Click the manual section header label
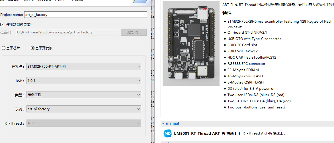The width and height of the screenshot is (334, 143). coord(173,123)
